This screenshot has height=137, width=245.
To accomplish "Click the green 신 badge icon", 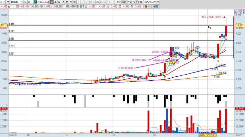I will pyautogui.click(x=35, y=2).
